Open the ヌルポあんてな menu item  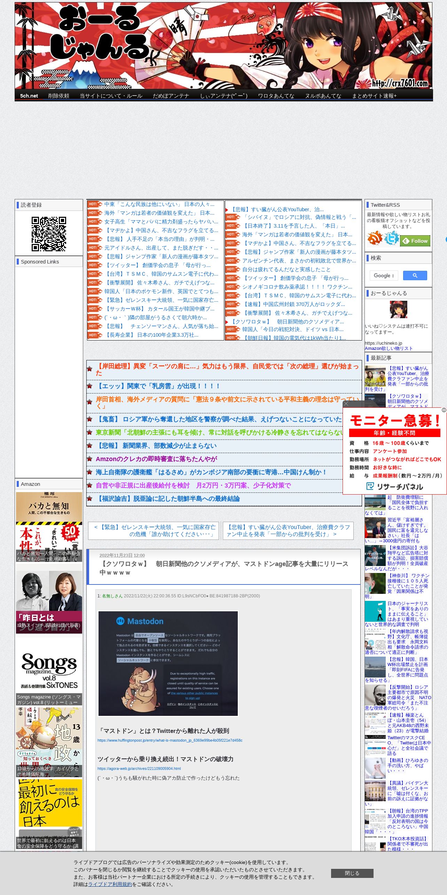click(323, 96)
